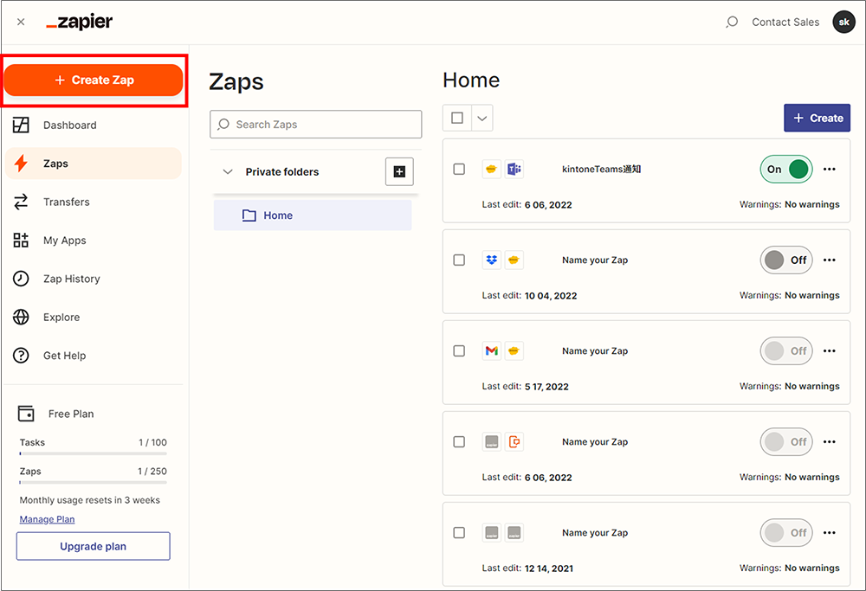The height and width of the screenshot is (591, 866).
Task: Open the sk account avatar
Action: (x=843, y=22)
